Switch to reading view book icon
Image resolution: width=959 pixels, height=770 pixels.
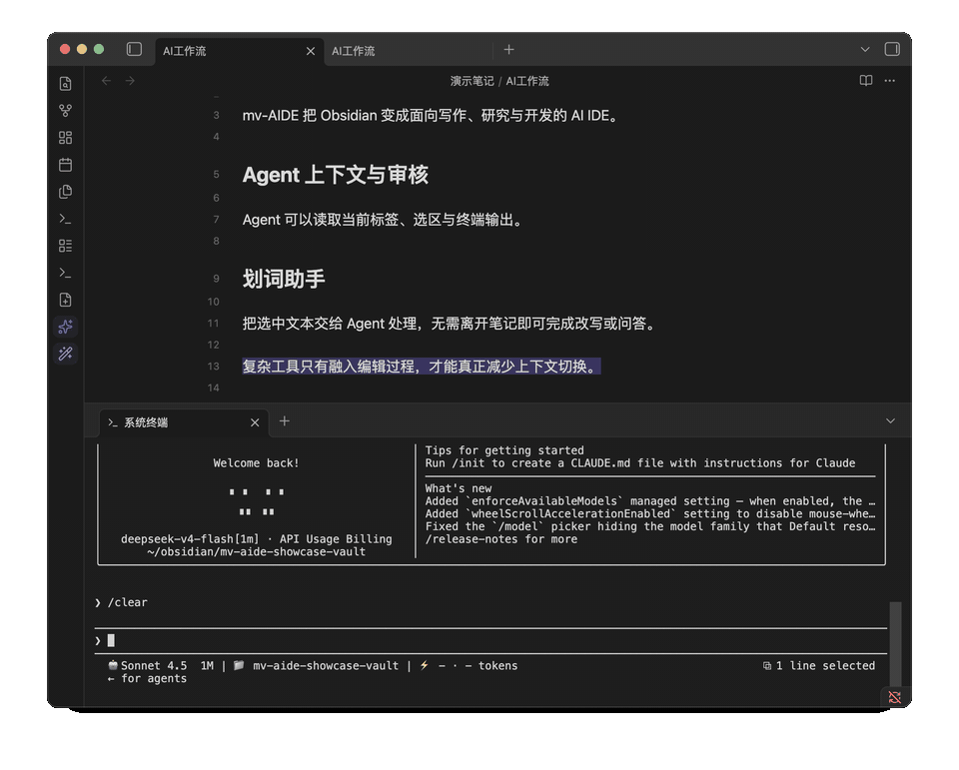click(865, 81)
